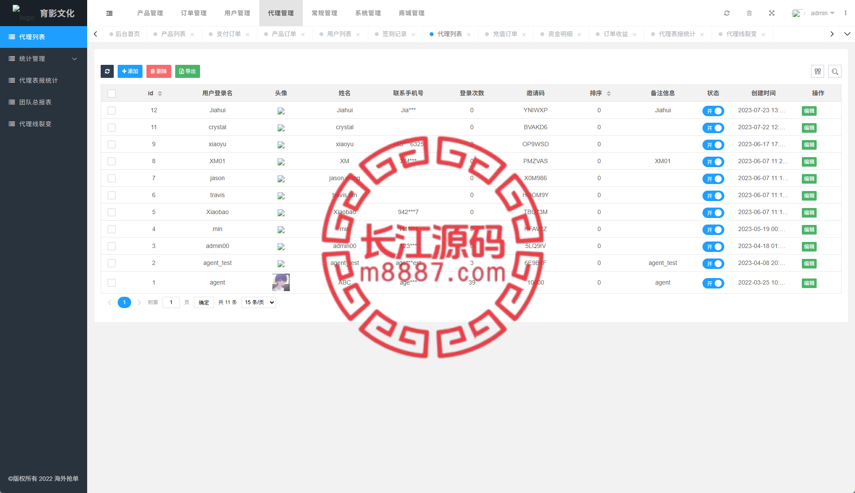The width and height of the screenshot is (855, 493).
Task: Sort table by the id column arrows
Action: (x=160, y=94)
